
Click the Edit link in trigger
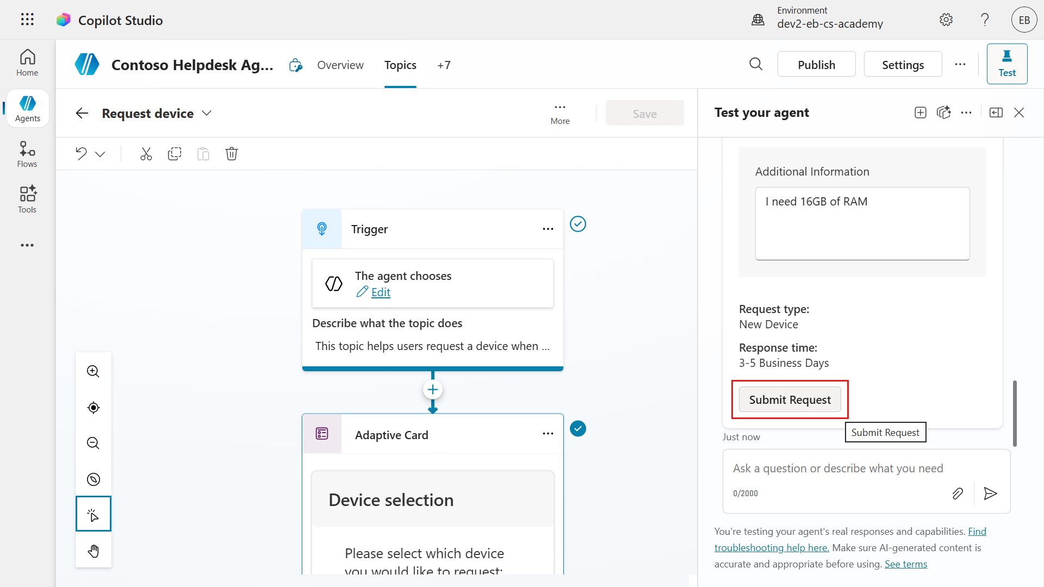click(380, 292)
